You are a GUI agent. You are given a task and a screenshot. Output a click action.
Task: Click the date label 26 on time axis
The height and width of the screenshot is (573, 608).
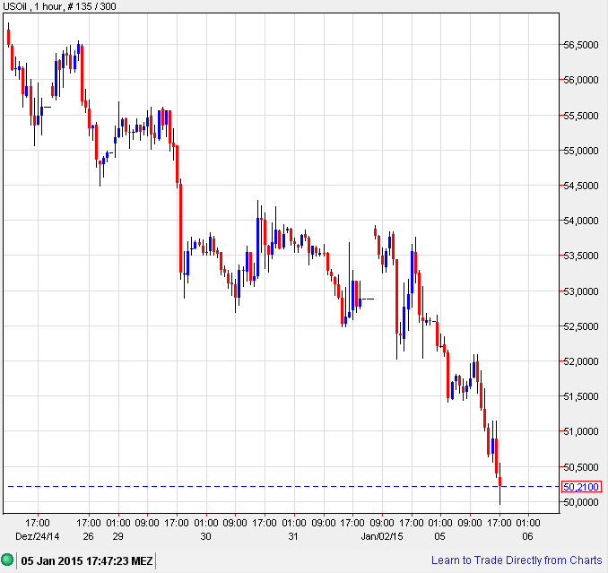coord(89,536)
